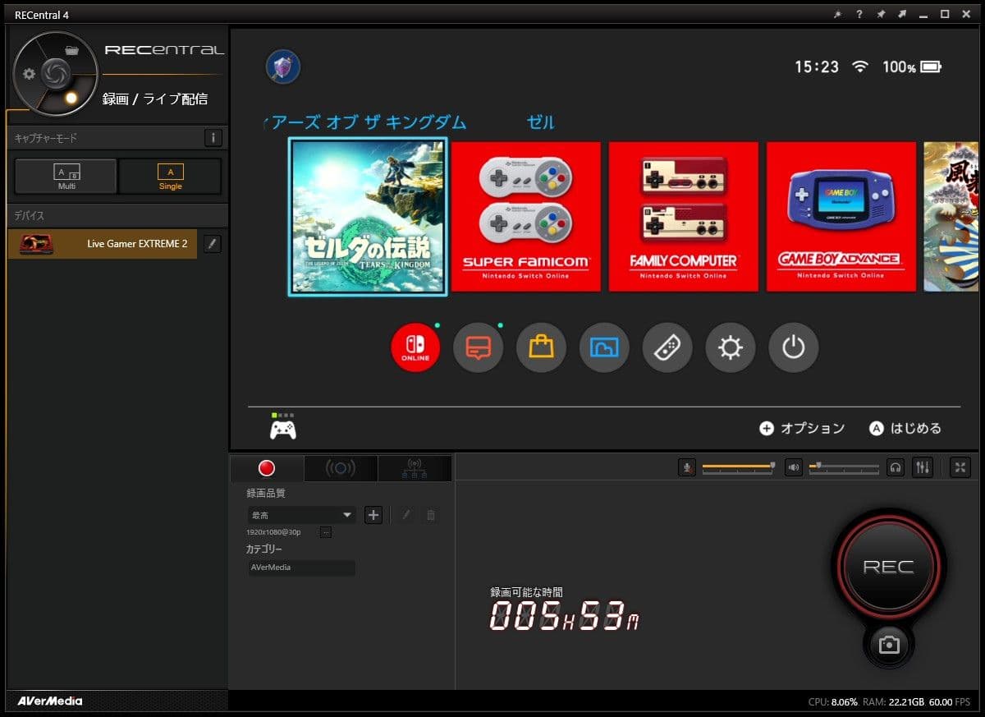Adjust the microphone volume slider
This screenshot has width=985, height=717.
pyautogui.click(x=737, y=467)
